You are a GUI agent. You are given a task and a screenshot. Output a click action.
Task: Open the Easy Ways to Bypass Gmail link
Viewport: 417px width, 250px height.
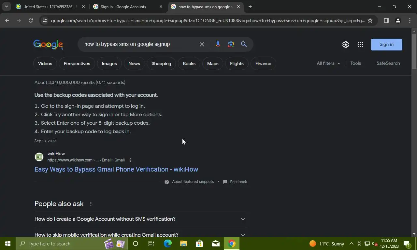pos(116,169)
